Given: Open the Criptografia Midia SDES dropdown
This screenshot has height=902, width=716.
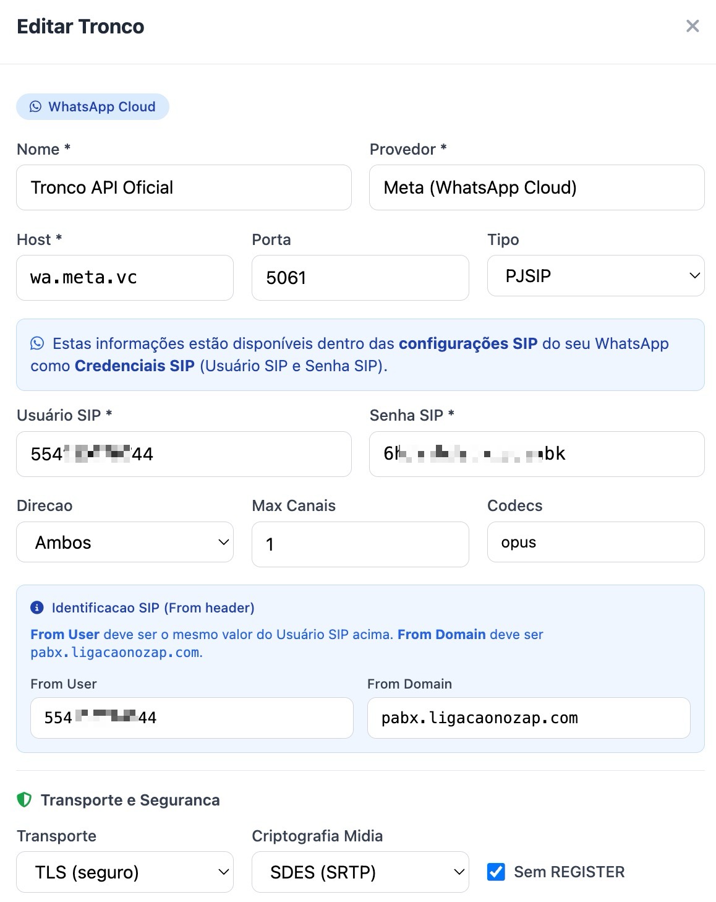Looking at the screenshot, I should coord(360,872).
